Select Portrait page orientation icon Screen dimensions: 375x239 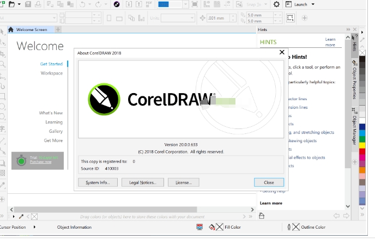pyautogui.click(x=109, y=18)
